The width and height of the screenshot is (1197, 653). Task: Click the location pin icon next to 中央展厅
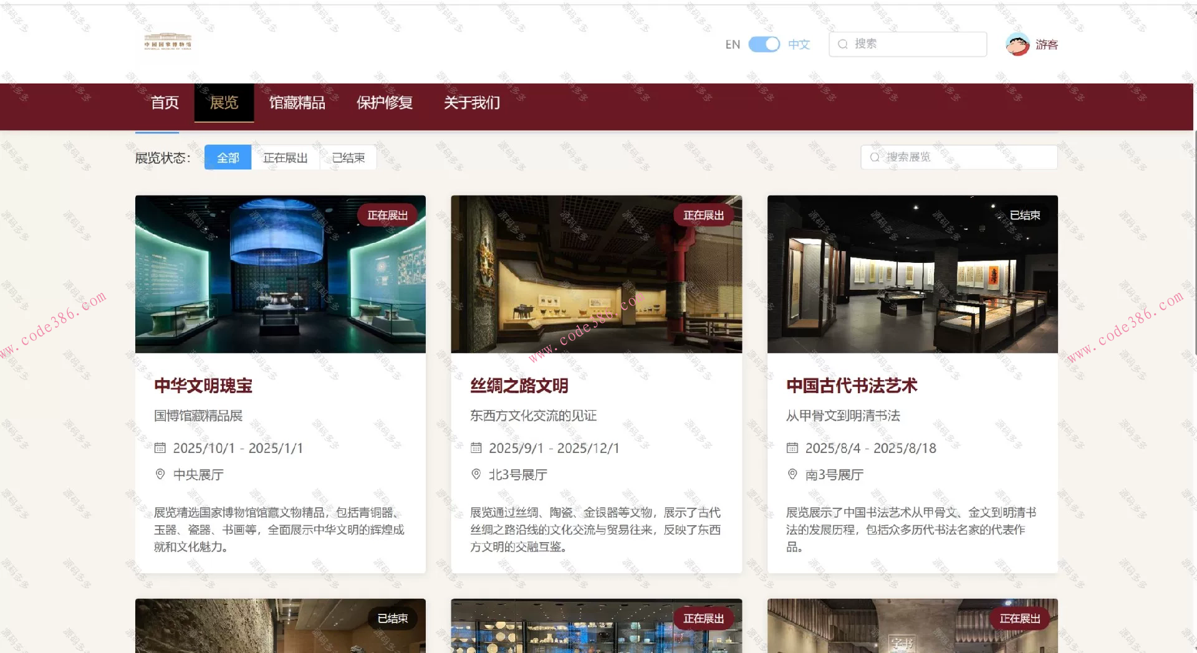[160, 474]
